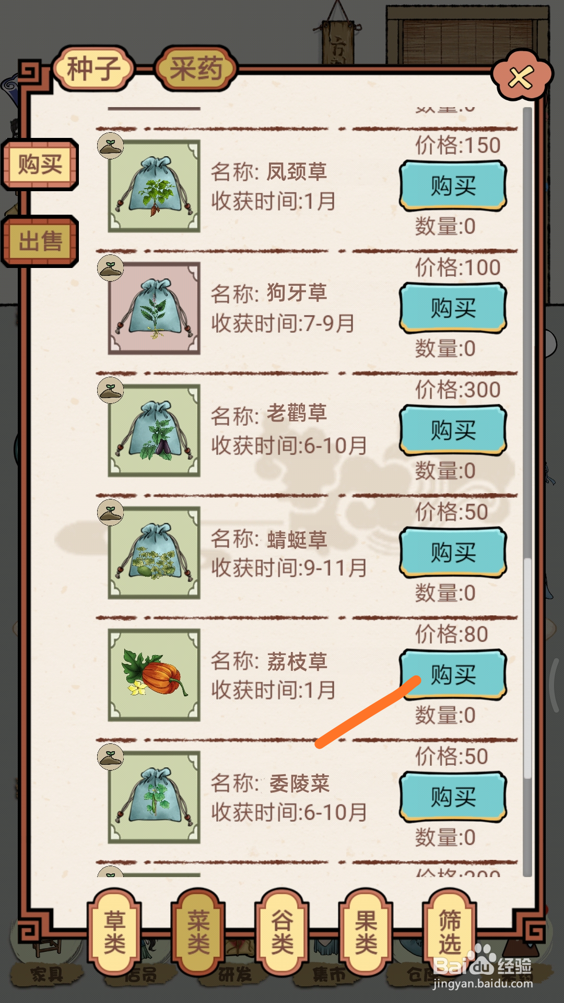Select the 荔枝草 pumpkin item icon
Screen dimensions: 564x1003
[x=154, y=675]
